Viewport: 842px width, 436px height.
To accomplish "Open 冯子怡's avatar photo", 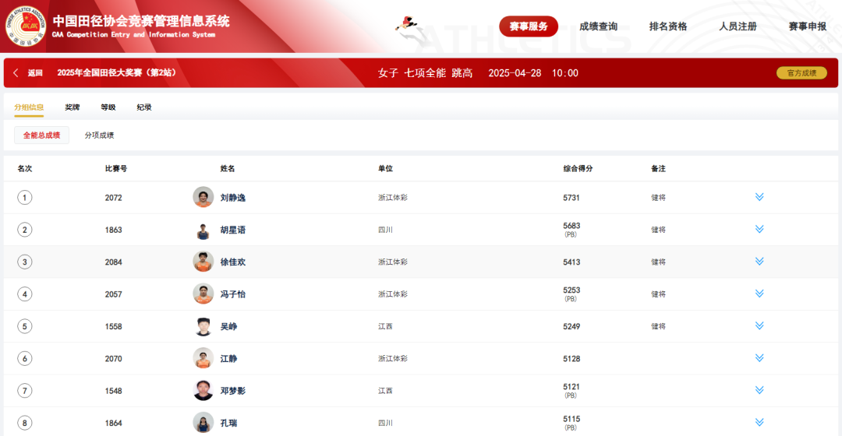I will [203, 294].
